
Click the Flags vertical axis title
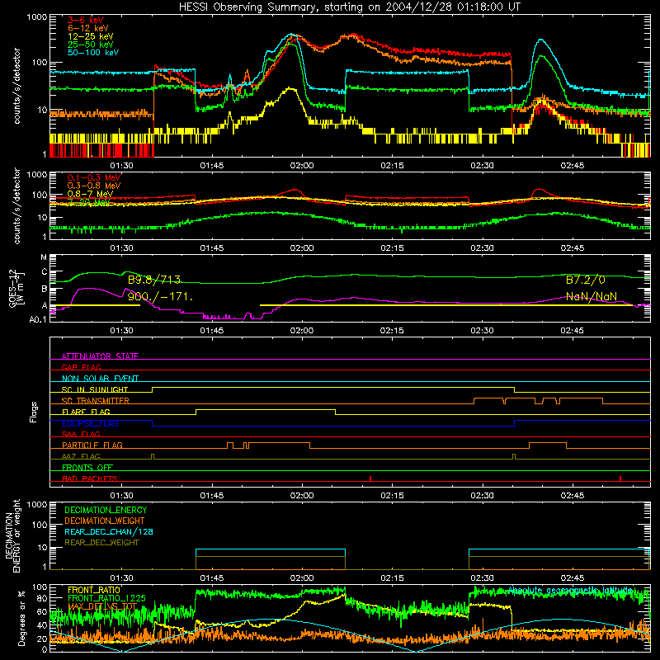[34, 412]
